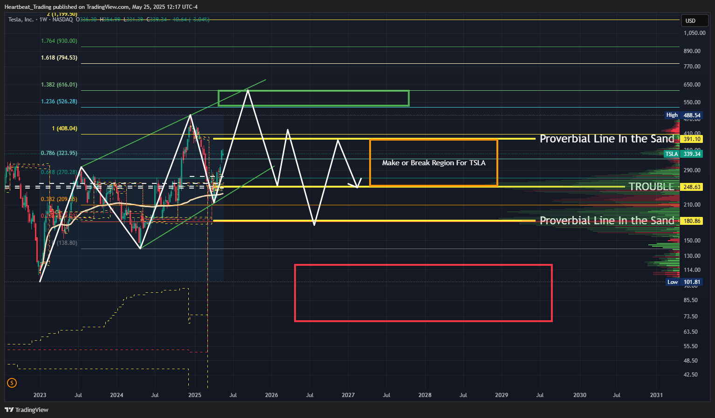Screen dimensions: 715x418
Task: Click the orange S indicator icon
Action: pos(12,383)
